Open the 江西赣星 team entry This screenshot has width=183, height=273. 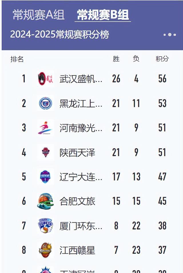click(x=77, y=250)
